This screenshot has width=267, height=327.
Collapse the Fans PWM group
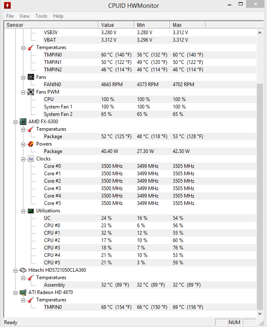pyautogui.click(x=23, y=92)
